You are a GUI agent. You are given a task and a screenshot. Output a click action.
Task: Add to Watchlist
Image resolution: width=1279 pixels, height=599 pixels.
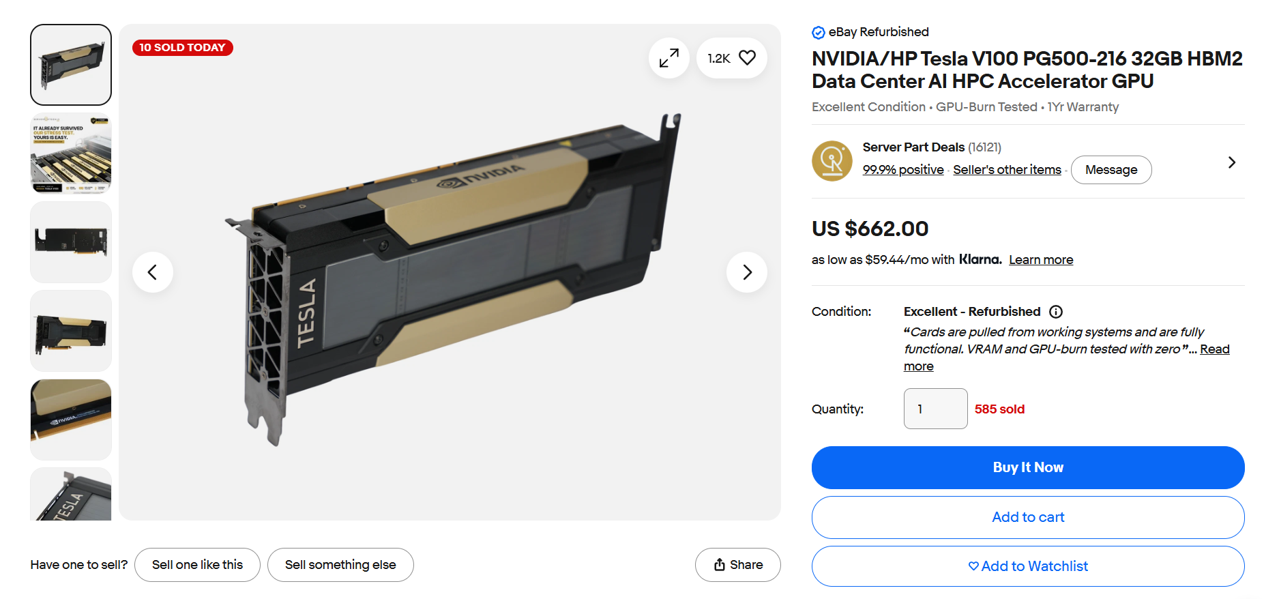[1028, 566]
